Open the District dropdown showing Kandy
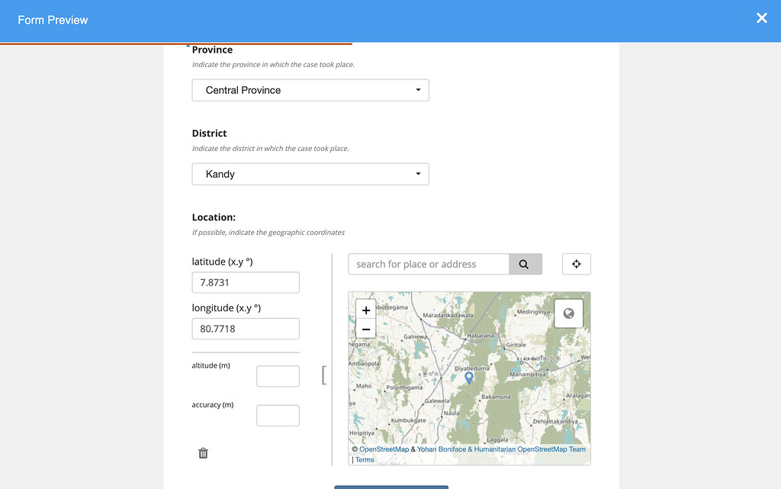This screenshot has width=781, height=489. [310, 173]
